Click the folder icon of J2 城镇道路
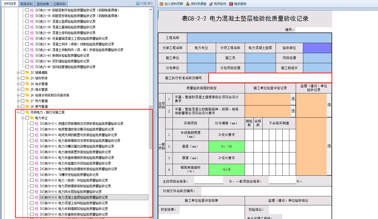Screen dimensions: 378x219 (x=27, y=72)
